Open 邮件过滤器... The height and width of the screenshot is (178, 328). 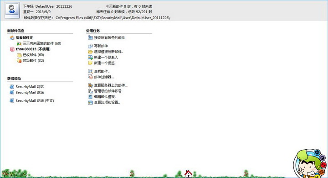[x=104, y=77]
